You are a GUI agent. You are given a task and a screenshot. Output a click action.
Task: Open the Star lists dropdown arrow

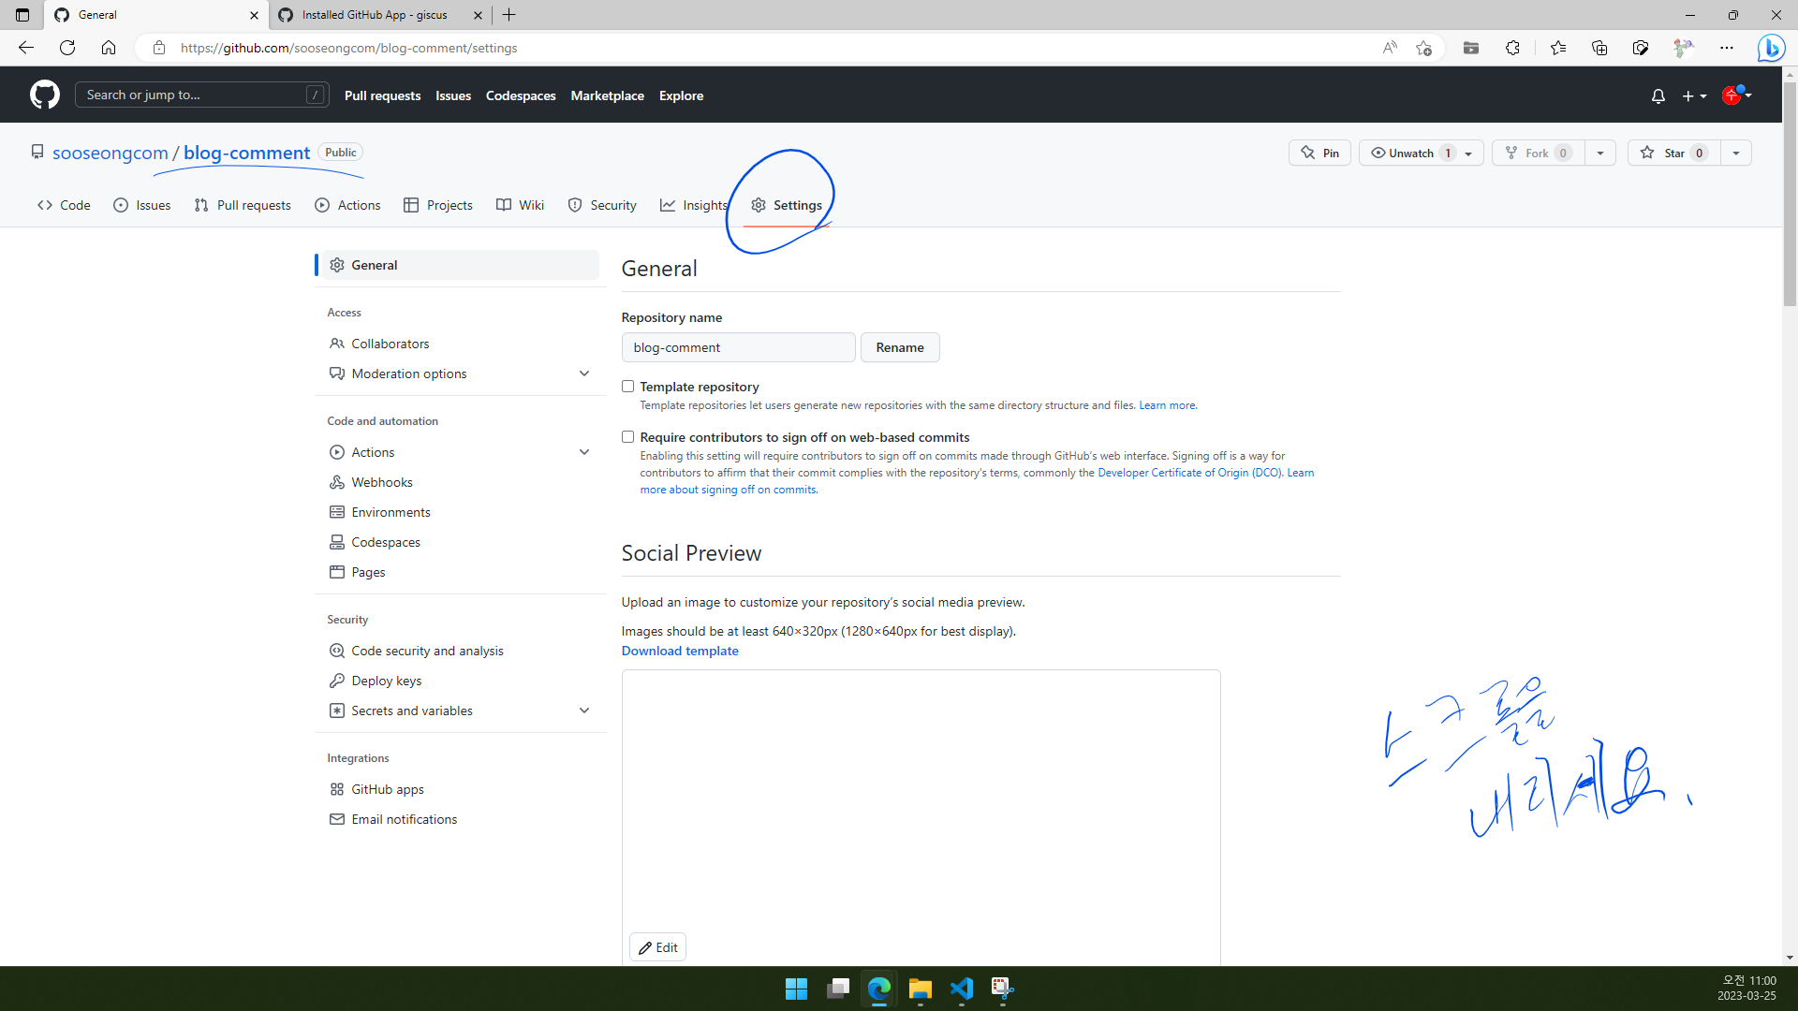click(1736, 153)
